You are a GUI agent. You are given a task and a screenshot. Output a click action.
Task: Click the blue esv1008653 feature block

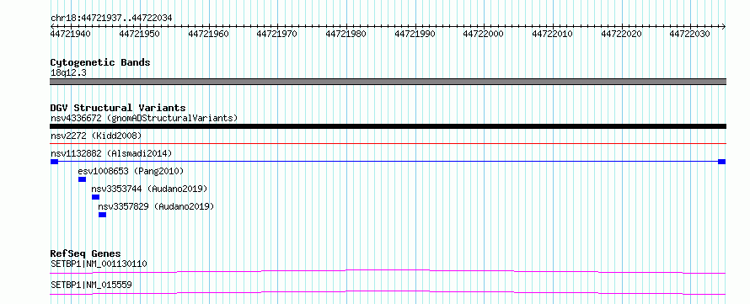(82, 179)
